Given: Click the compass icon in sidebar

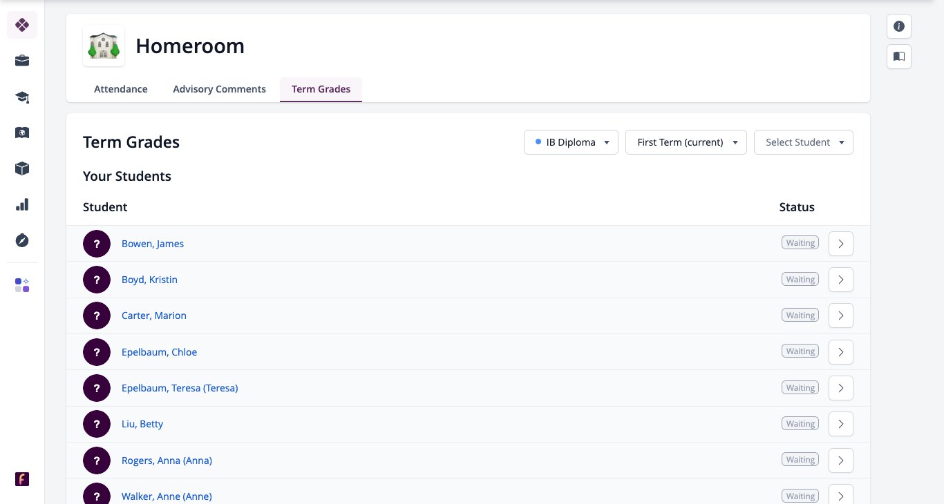Looking at the screenshot, I should [22, 240].
